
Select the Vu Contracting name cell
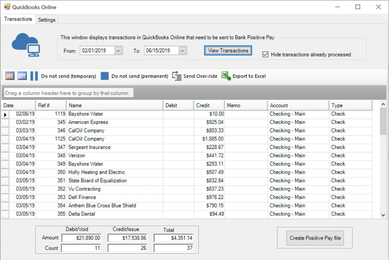click(x=115, y=189)
